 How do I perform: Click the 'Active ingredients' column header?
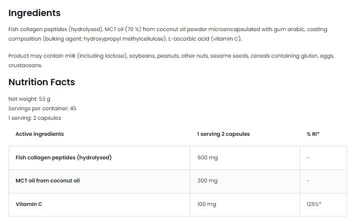[x=39, y=134]
